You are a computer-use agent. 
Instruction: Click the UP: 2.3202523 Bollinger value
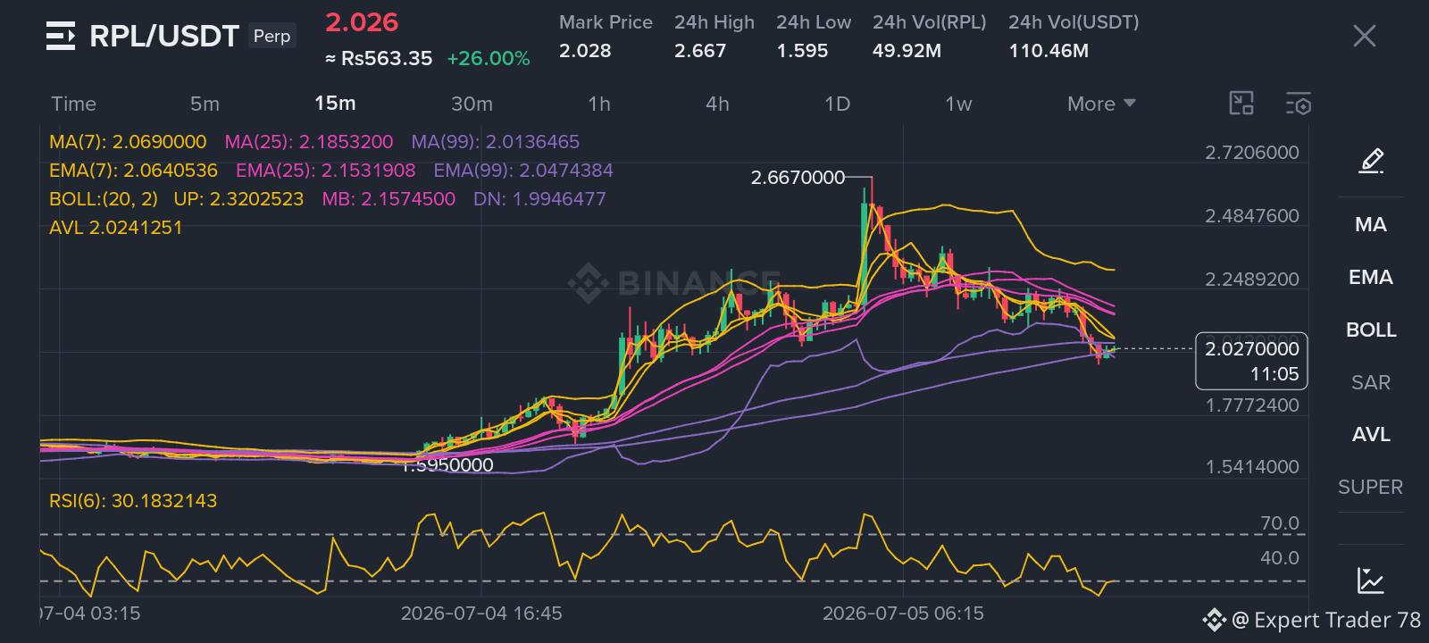[x=238, y=199]
